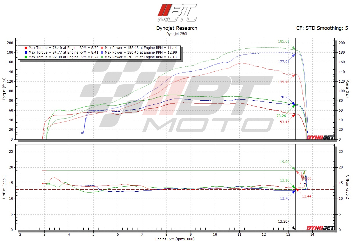Click the Engine RPM axis label
This screenshot has width=353, height=245.
(x=175, y=239)
